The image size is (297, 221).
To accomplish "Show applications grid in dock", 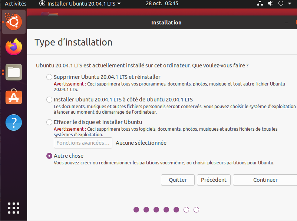I will 14,208.
